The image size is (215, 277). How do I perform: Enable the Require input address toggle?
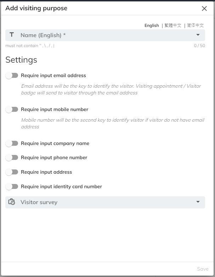(x=12, y=172)
